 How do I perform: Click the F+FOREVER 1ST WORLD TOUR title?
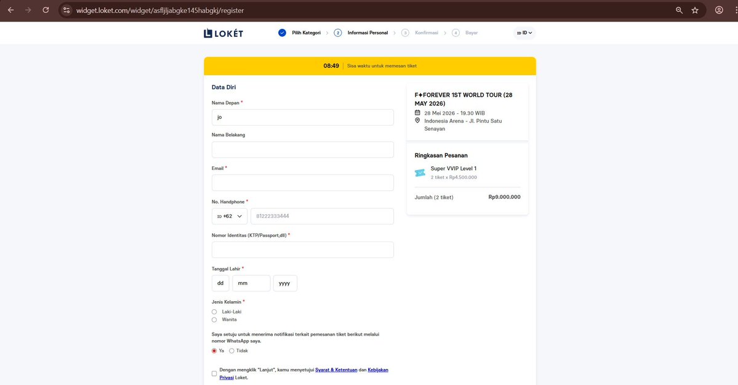tap(463, 99)
